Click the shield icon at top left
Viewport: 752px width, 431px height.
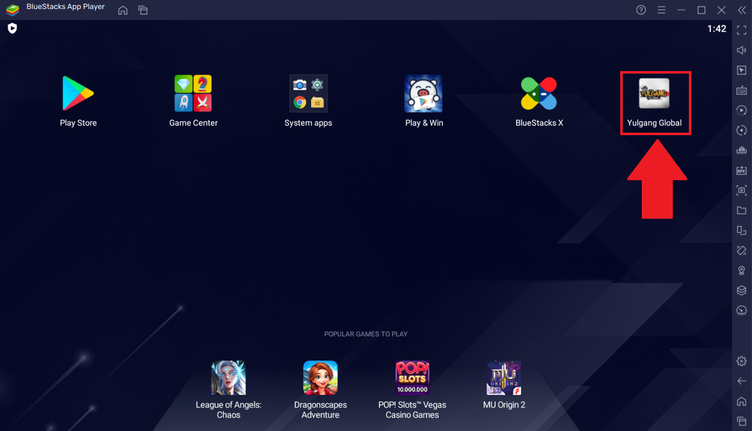tap(13, 29)
